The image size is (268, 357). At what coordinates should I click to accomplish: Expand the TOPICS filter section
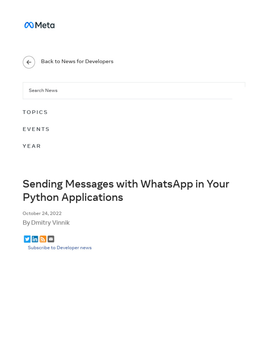(35, 112)
